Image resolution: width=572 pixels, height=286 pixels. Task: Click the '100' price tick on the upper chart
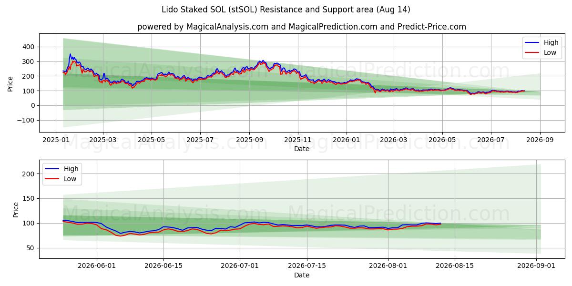[x=29, y=91]
